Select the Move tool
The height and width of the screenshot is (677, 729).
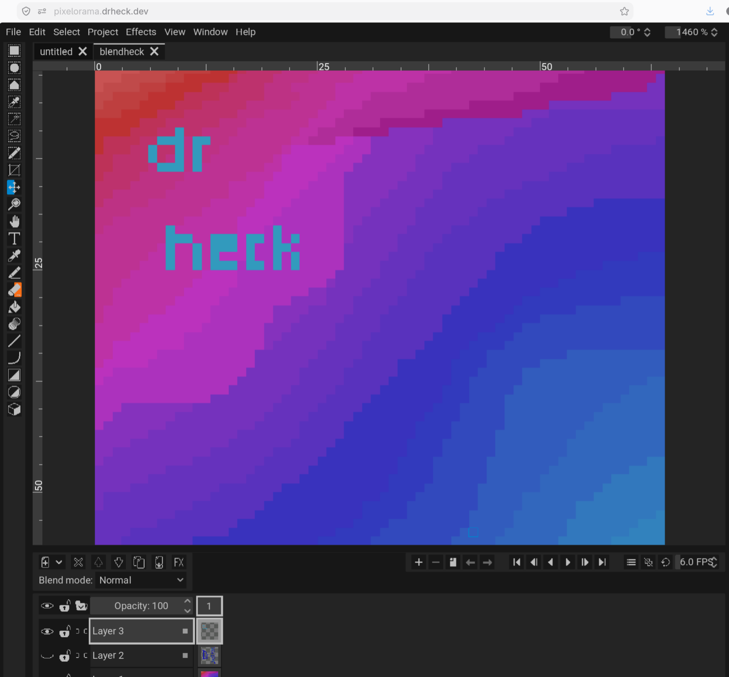pyautogui.click(x=14, y=187)
